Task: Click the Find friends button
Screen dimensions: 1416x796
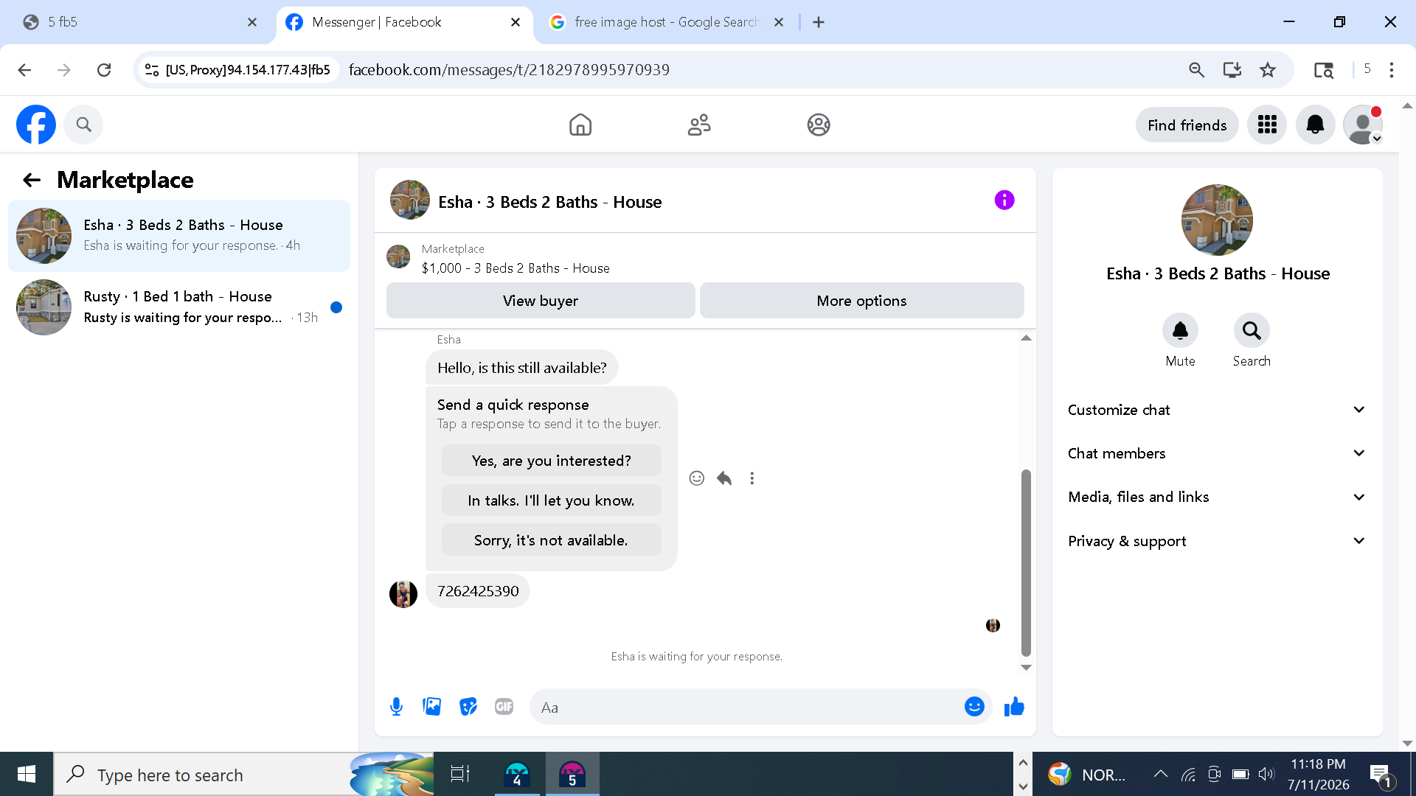Action: (1187, 125)
